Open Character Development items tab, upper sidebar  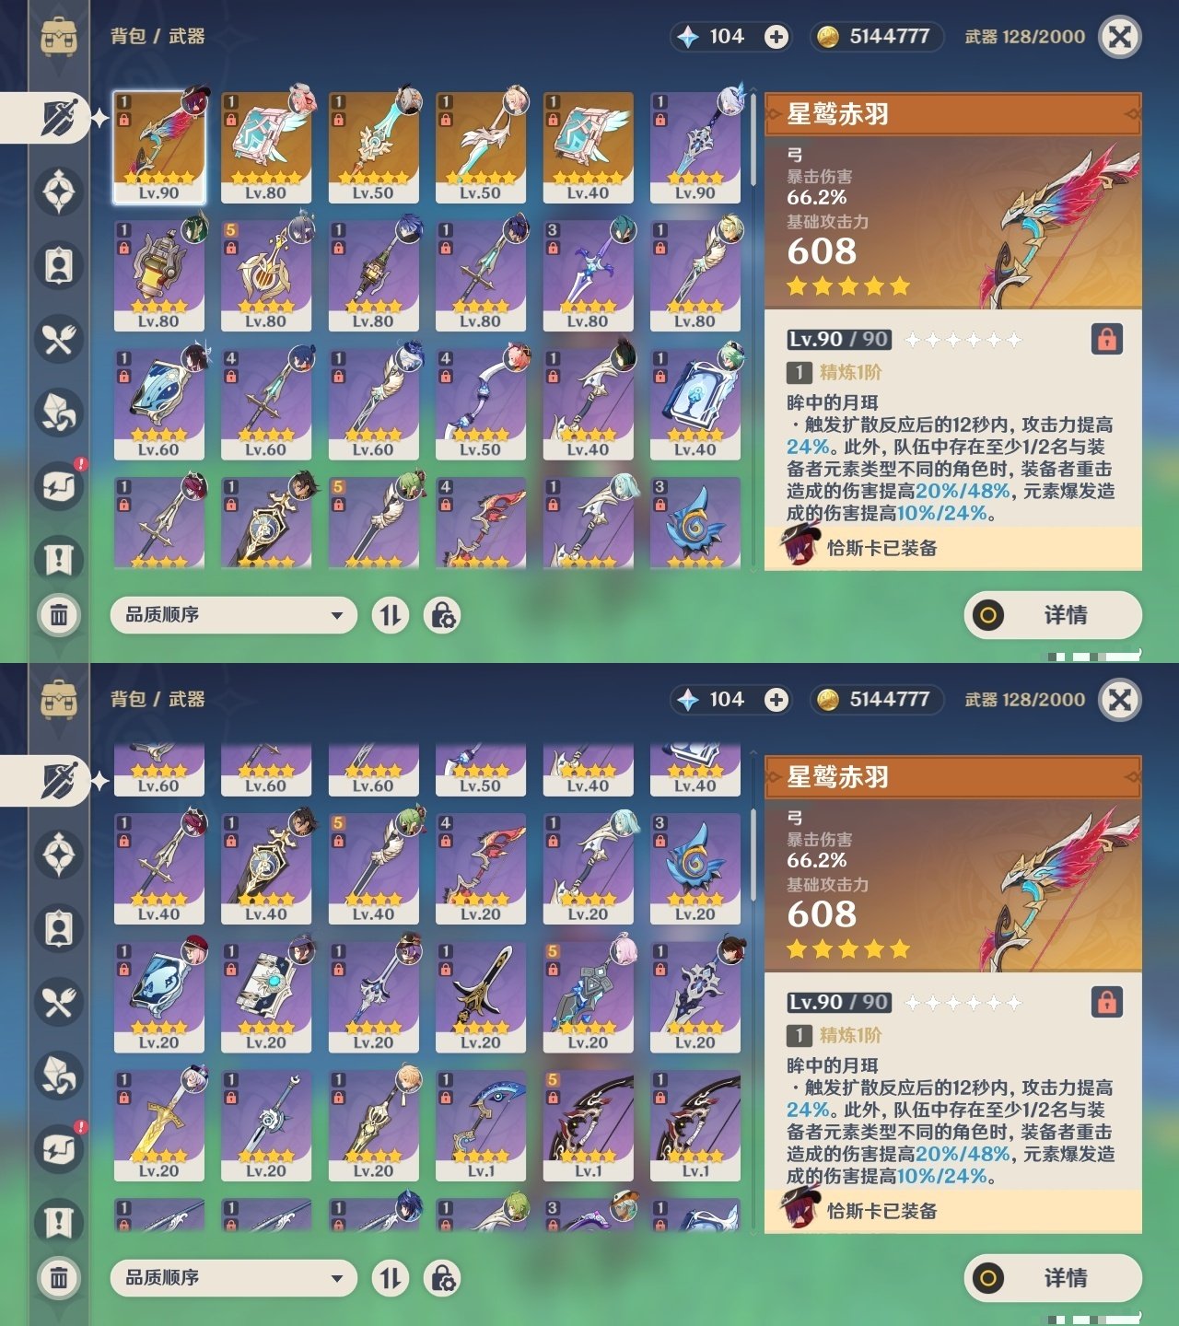59,266
